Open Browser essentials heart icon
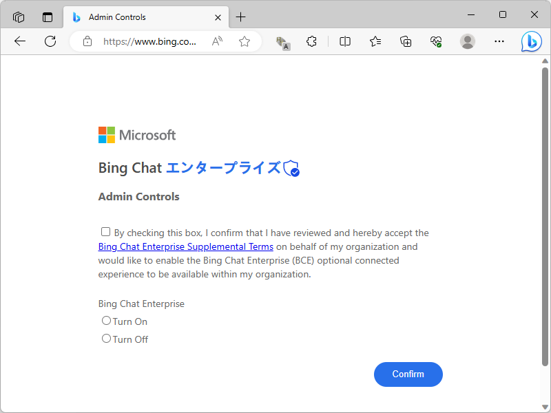Image resolution: width=551 pixels, height=413 pixels. 436,41
